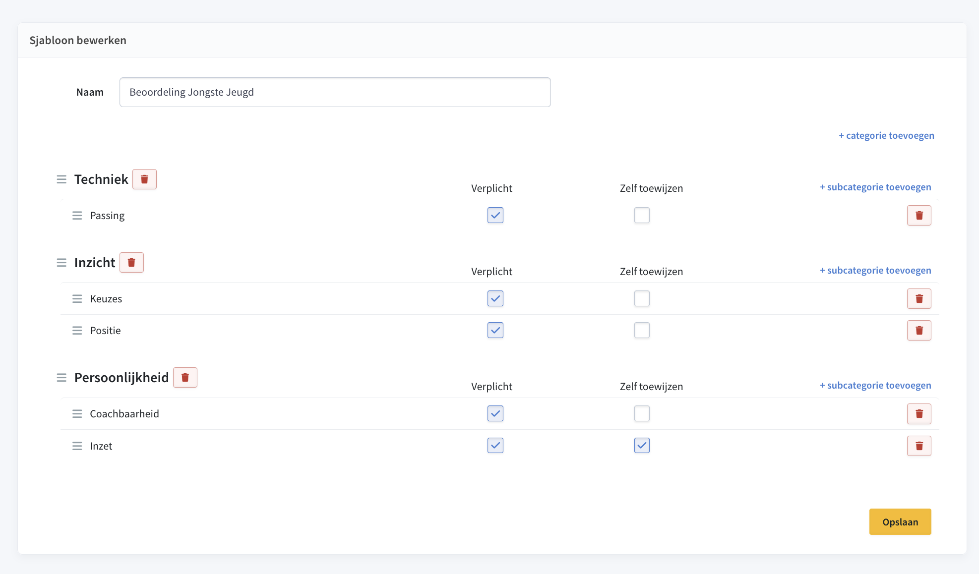Click the Persoonlijkheid reorder handle

61,377
